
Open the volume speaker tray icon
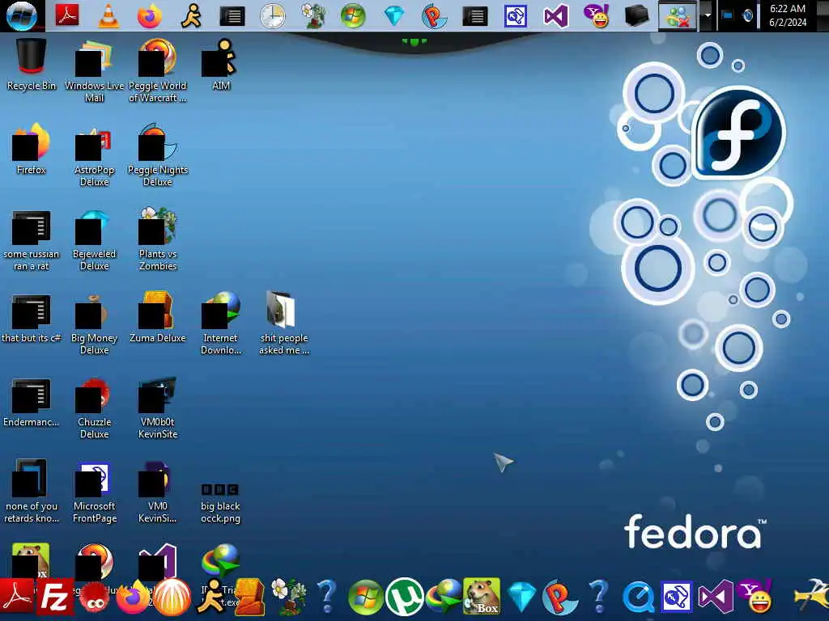747,16
